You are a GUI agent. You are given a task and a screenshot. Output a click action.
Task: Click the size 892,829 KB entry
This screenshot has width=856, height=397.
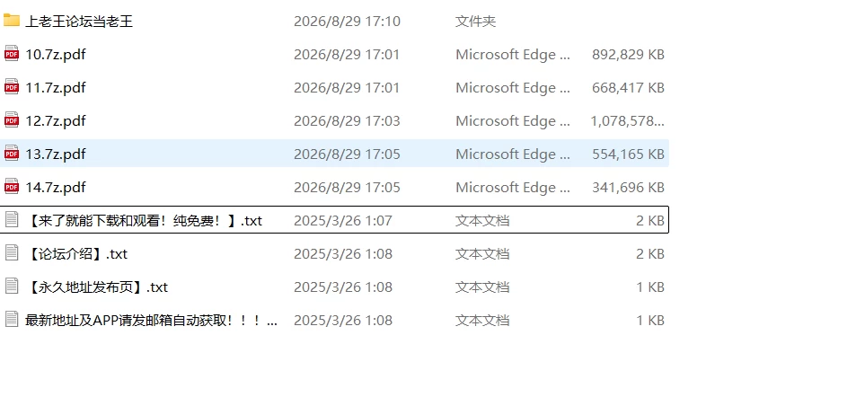(x=628, y=55)
